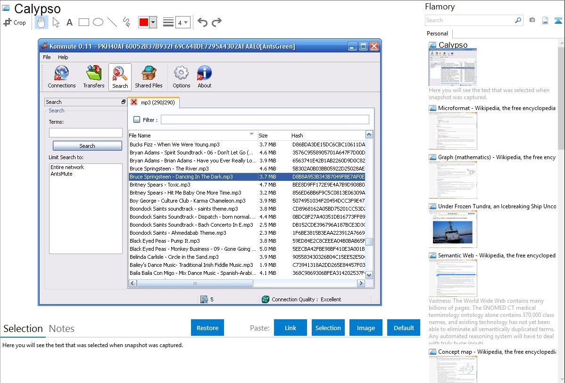Redo the last annotation
Viewport: 565px width, 383px height.
[x=216, y=22]
